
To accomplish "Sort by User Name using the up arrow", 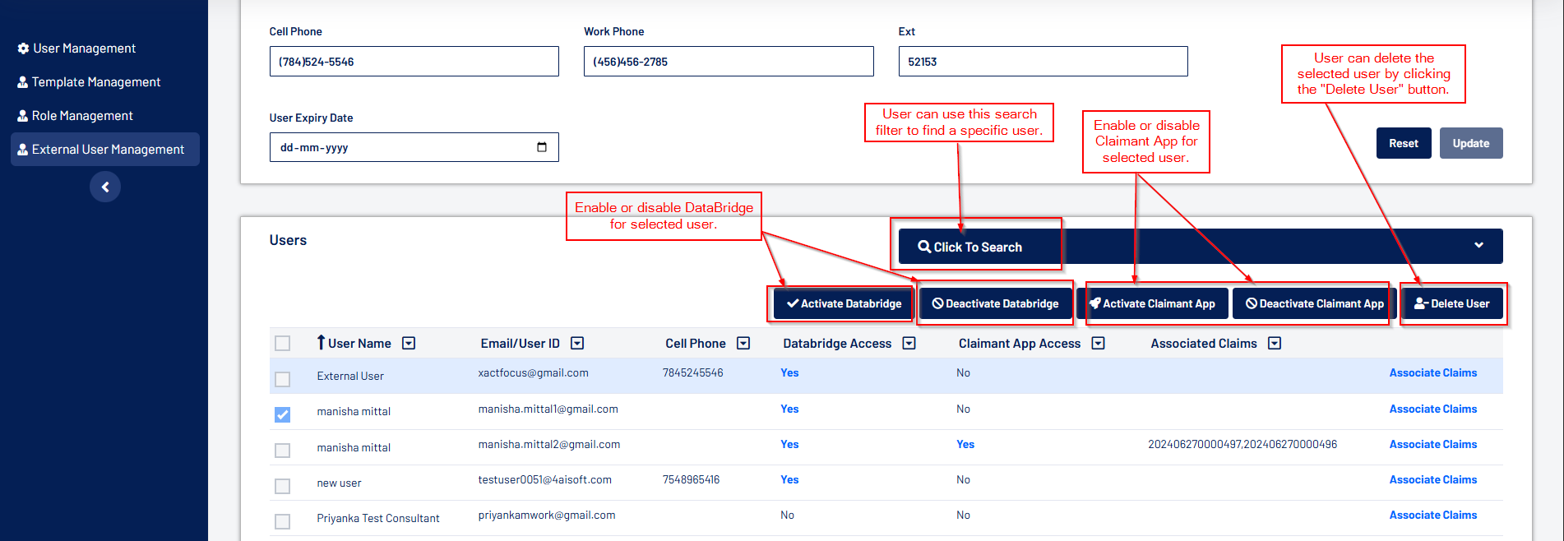I will pos(321,343).
